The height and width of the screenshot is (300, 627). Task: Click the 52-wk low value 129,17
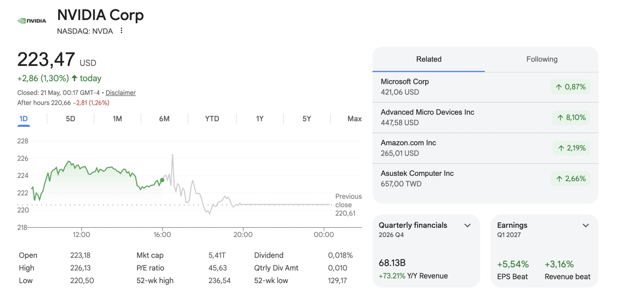(338, 281)
